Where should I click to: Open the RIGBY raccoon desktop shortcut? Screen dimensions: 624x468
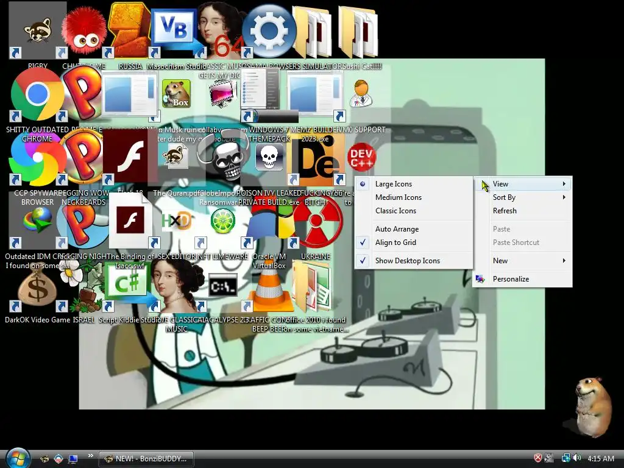tap(37, 30)
